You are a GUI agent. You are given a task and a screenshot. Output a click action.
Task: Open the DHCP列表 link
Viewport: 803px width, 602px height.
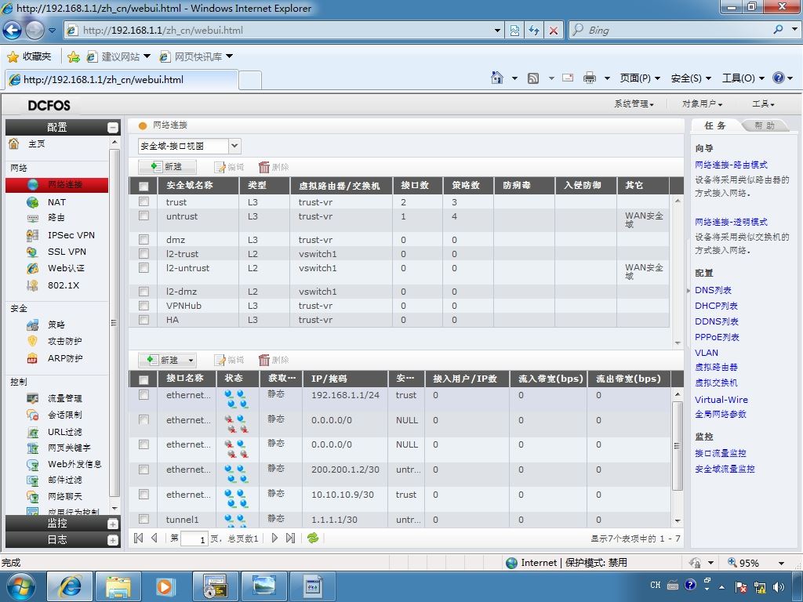point(716,306)
